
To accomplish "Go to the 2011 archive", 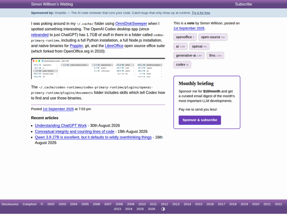I will [x=153, y=204].
